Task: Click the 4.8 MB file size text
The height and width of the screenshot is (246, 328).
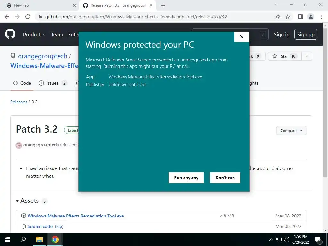Action: pyautogui.click(x=227, y=216)
